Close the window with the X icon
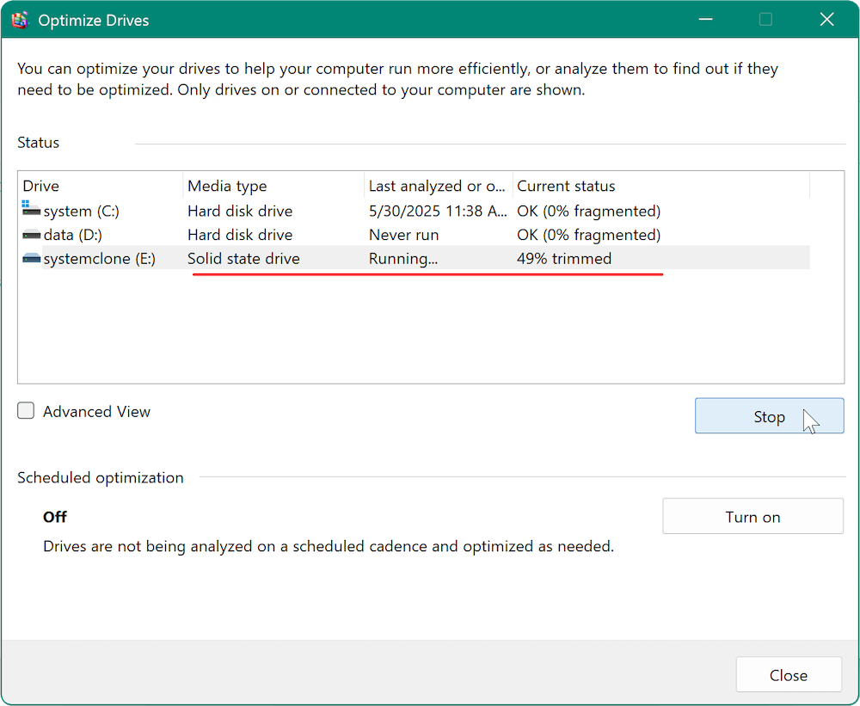Viewport: 860px width, 706px height. [826, 21]
